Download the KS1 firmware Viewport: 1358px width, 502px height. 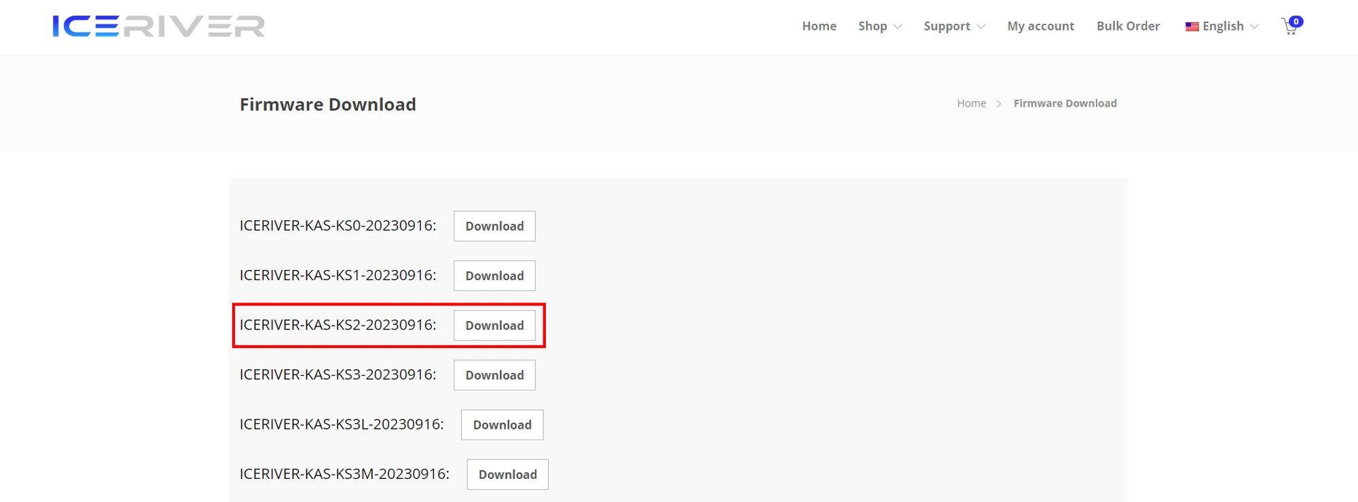(x=494, y=275)
